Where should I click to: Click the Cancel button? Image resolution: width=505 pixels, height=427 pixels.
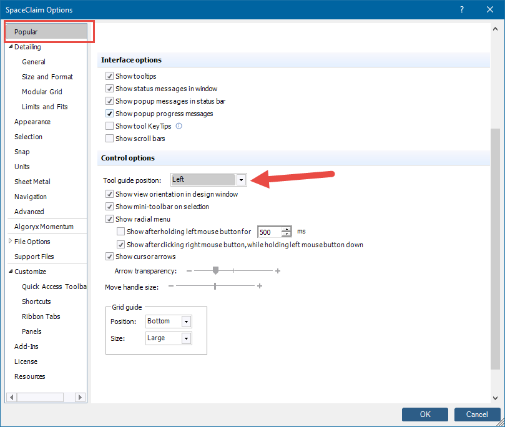477,415
